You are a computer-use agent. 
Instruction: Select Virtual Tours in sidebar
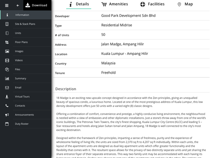tap(26, 97)
